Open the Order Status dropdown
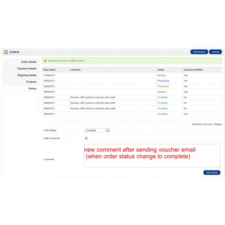The height and width of the screenshot is (225, 225). [x=97, y=130]
